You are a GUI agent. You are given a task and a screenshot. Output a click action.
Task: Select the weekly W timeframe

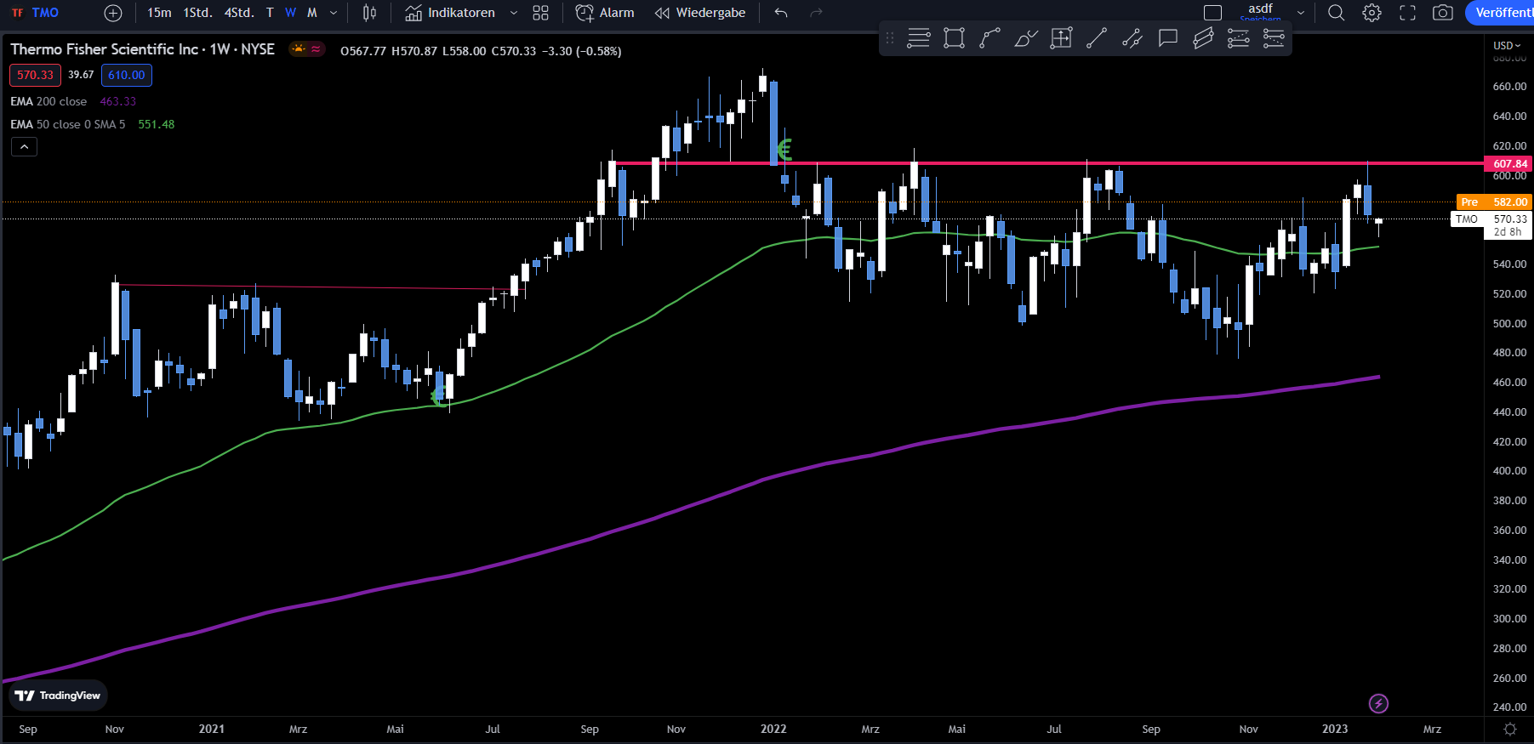291,13
